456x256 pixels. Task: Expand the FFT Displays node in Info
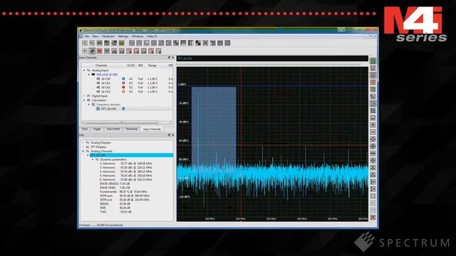83,147
